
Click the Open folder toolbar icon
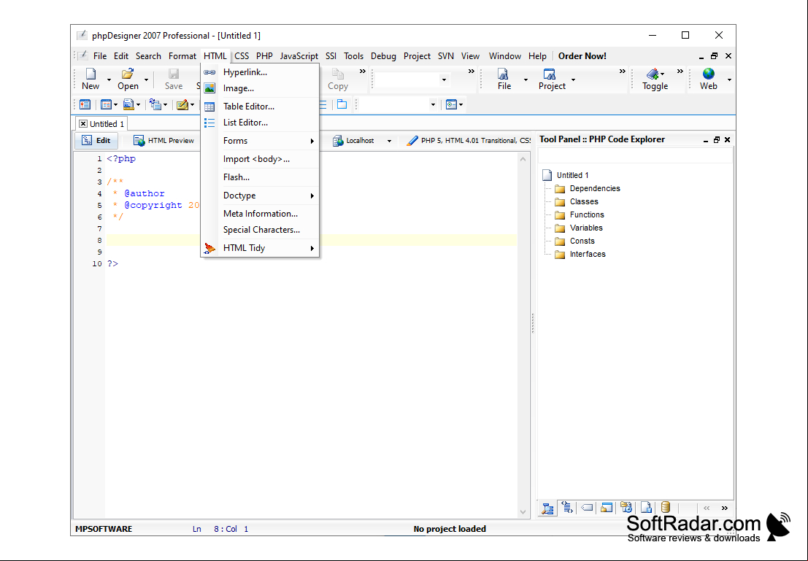pyautogui.click(x=127, y=74)
